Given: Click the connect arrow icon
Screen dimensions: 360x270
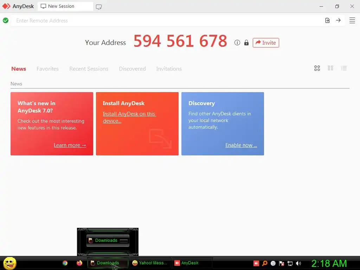Looking at the screenshot, I should pos(338,20).
